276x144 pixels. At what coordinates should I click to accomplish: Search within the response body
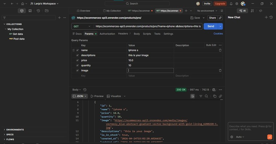(x=206, y=96)
